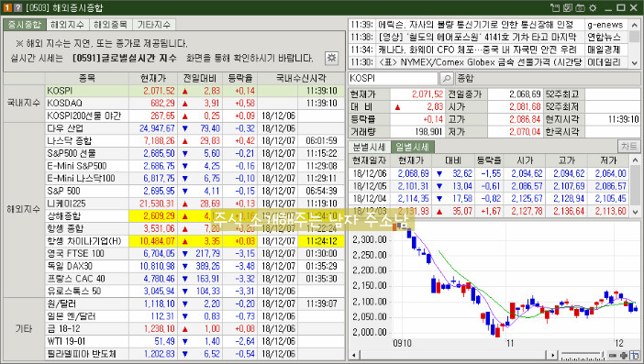Screen dimensions: 644x364
Task: Open the 11:38 '철도의 에어포스원' news headline
Action: [477, 38]
